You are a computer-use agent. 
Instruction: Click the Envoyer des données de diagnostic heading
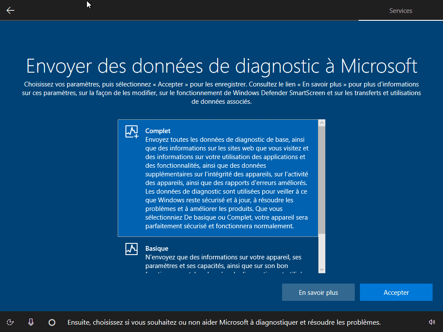click(x=221, y=66)
